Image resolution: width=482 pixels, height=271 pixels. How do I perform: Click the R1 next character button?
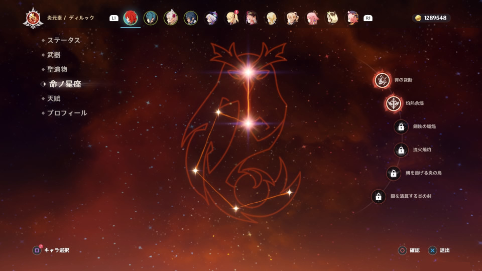click(368, 18)
